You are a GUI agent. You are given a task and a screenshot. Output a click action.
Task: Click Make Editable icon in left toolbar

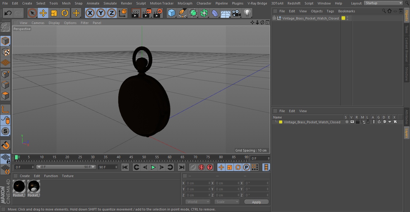coord(5,27)
